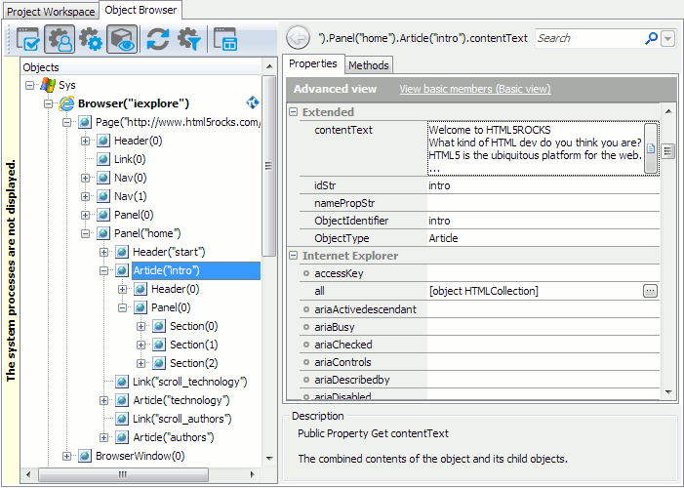Open the Project Workspace tab
This screenshot has width=684, height=488.
(x=51, y=11)
